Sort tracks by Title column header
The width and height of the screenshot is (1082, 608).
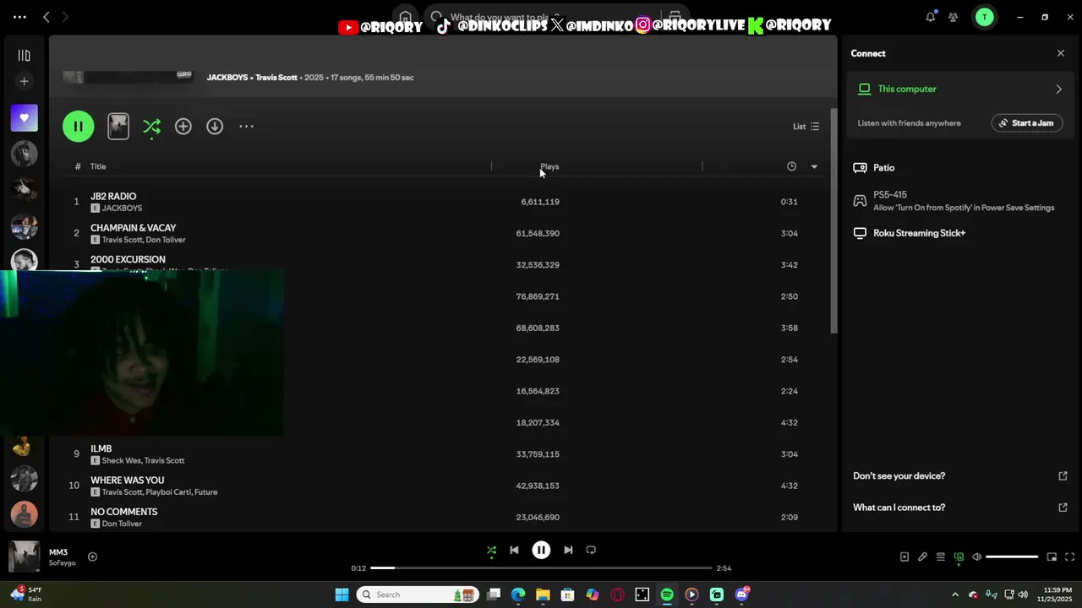[x=98, y=166]
